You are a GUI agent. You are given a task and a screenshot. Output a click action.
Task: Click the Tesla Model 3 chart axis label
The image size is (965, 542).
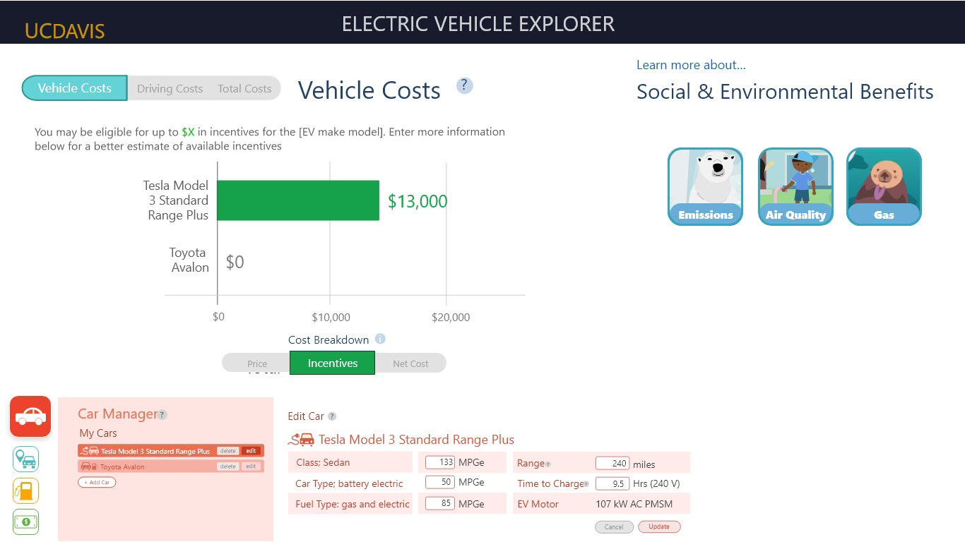[x=176, y=200]
